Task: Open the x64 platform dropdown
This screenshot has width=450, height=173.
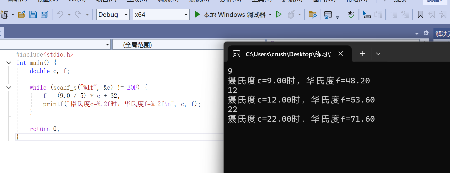Action: point(161,14)
